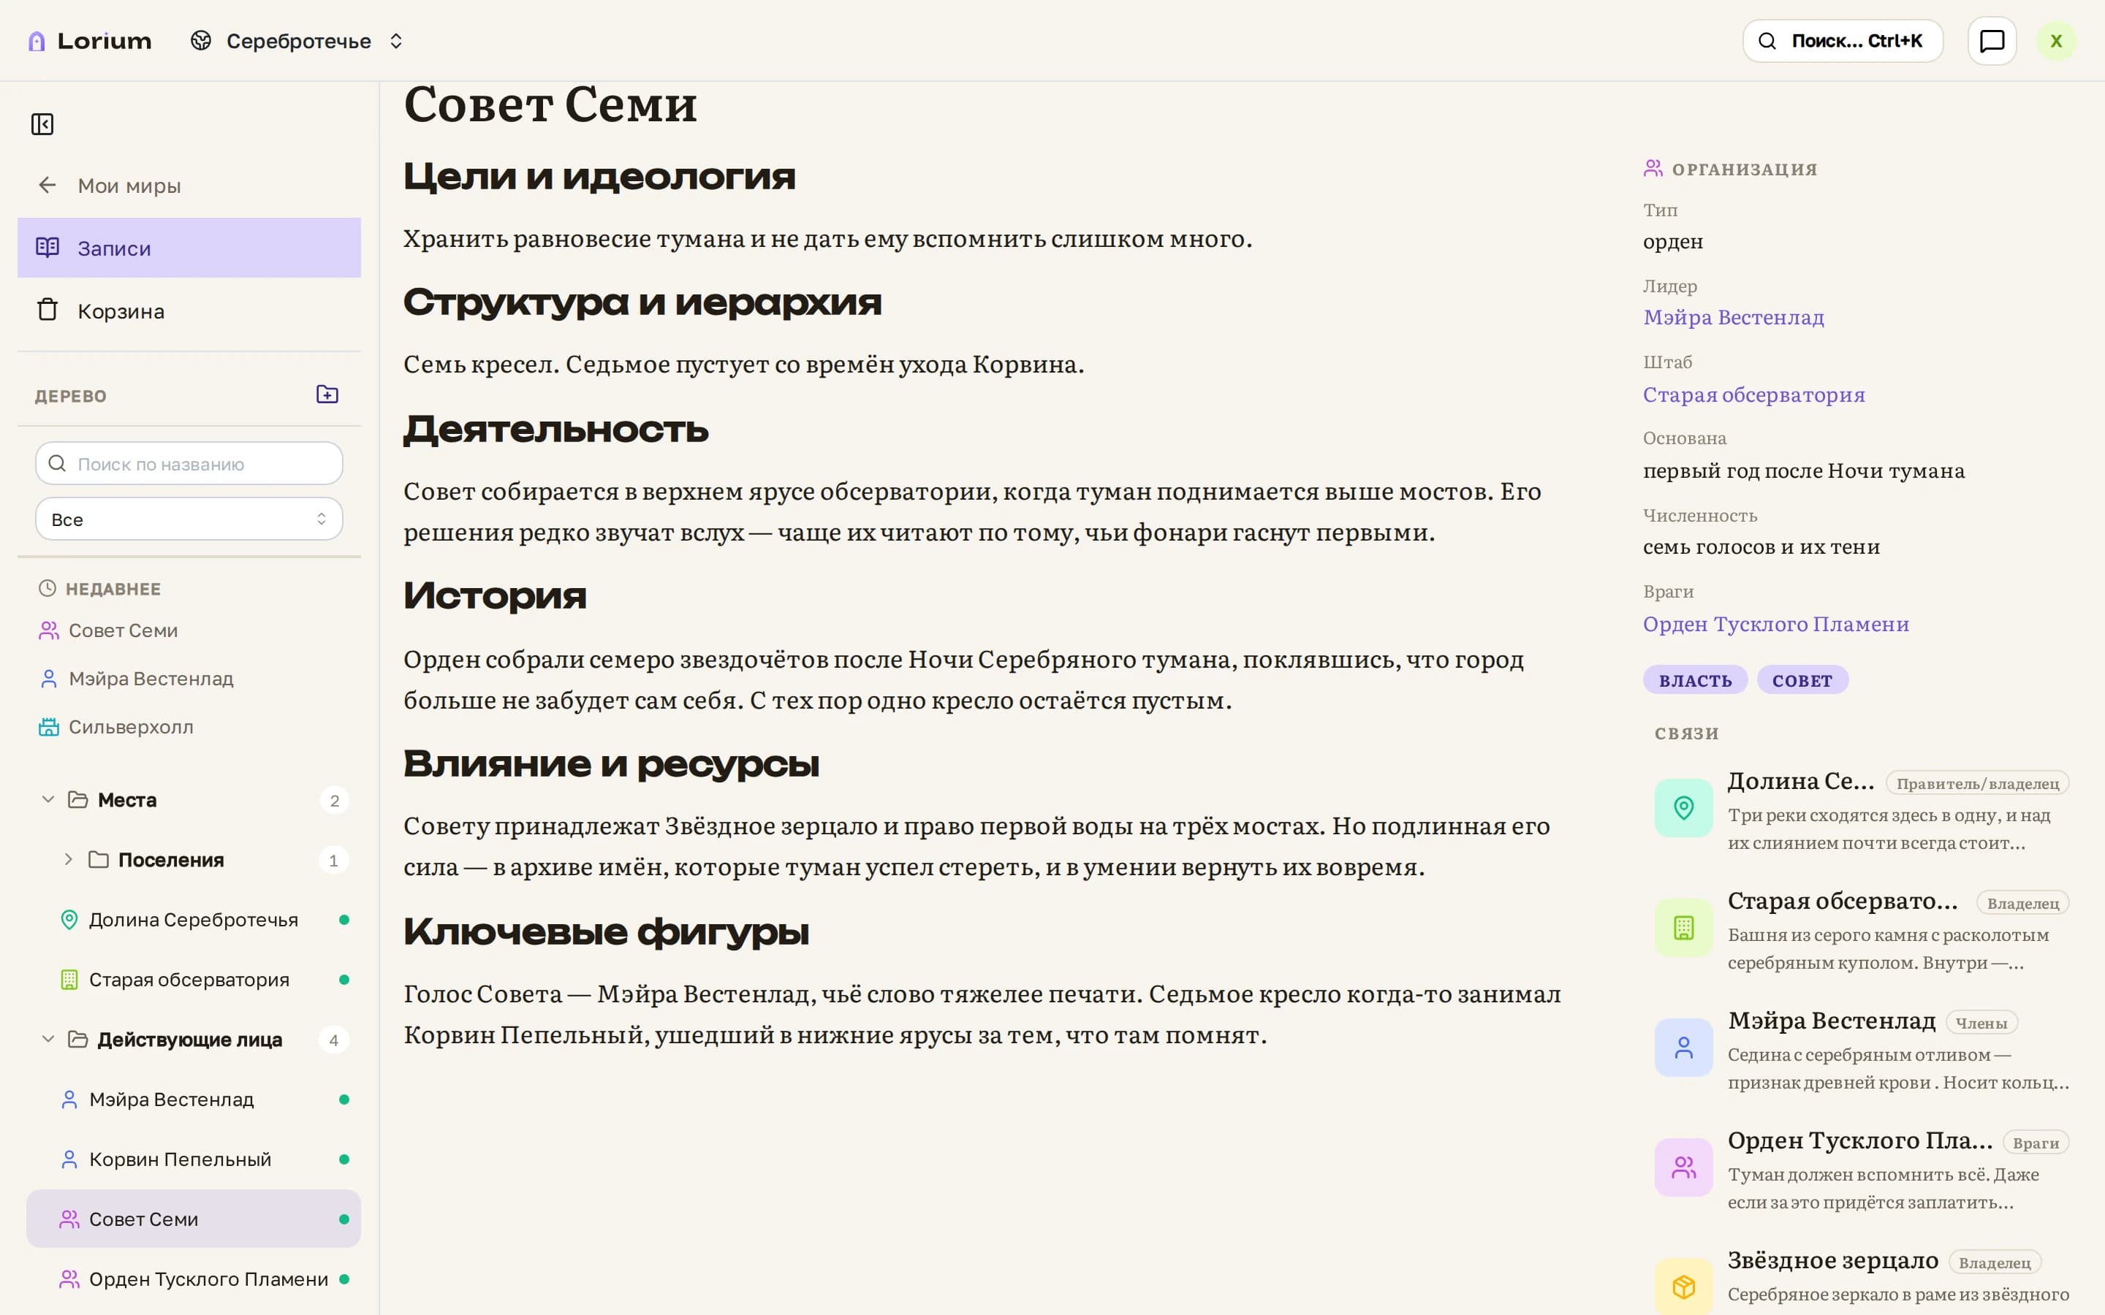Viewport: 2105px width, 1315px height.
Task: Select the Поселения folder label
Action: coord(171,860)
